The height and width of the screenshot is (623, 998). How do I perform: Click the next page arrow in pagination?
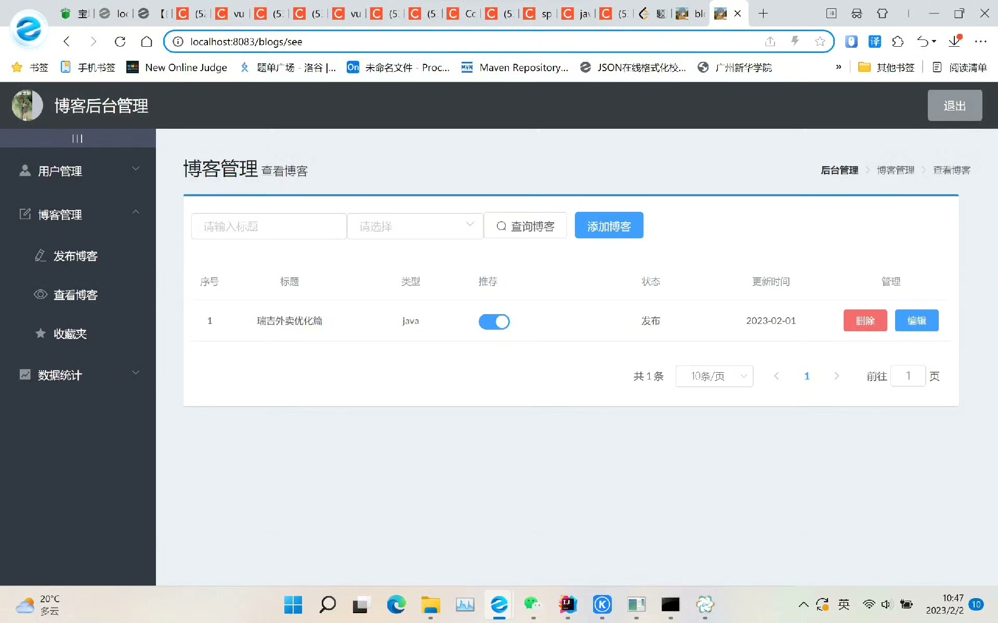point(836,376)
